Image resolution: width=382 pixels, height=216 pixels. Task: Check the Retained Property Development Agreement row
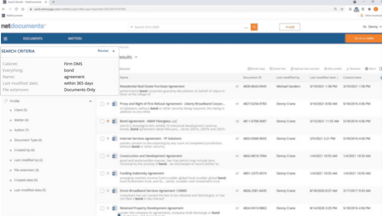(x=102, y=208)
